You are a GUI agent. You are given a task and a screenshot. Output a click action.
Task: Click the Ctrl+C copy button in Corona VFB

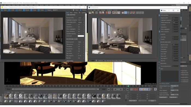(19, 10)
